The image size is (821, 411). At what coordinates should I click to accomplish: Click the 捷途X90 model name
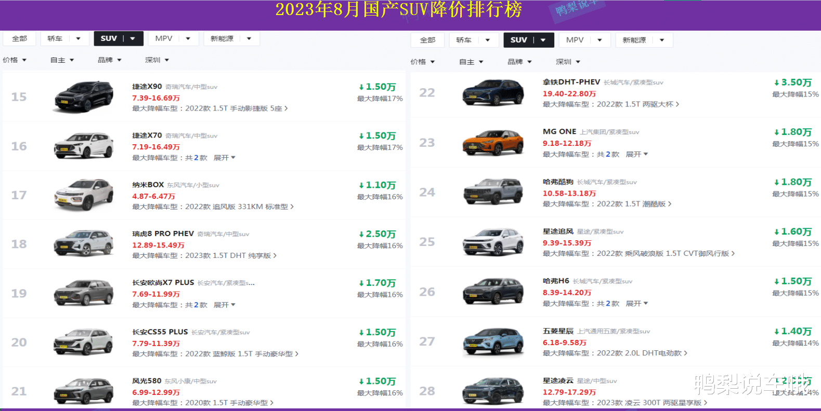tap(147, 87)
